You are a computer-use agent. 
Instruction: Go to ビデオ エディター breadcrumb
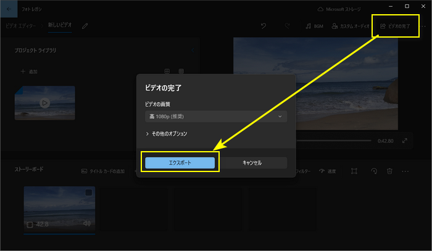tap(20, 26)
